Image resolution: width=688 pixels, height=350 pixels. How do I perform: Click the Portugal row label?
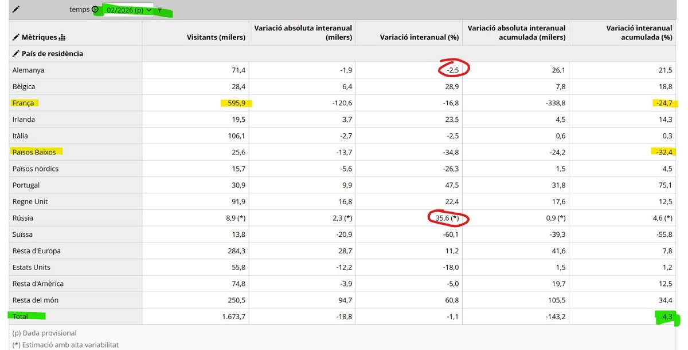26,185
